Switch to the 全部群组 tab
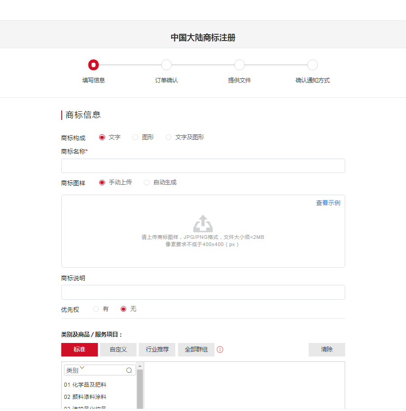The width and height of the screenshot is (406, 411). coord(196,350)
